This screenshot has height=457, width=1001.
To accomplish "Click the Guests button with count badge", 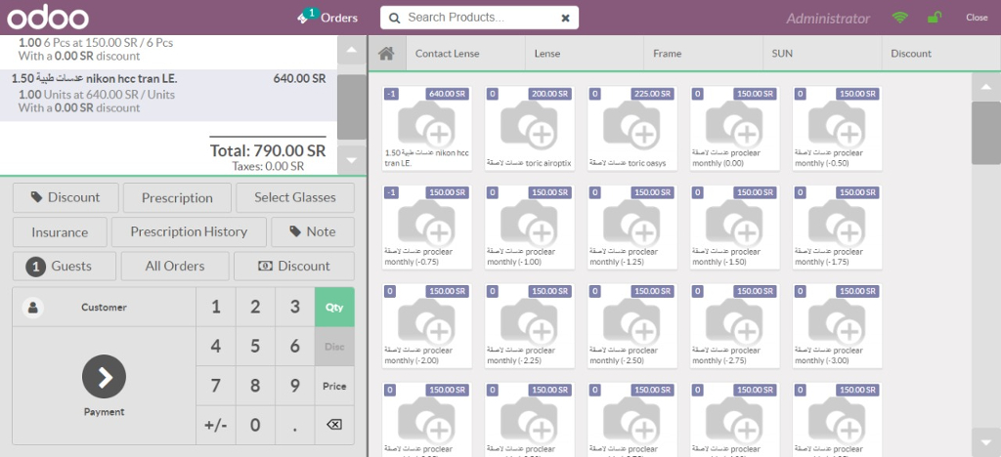I will [x=65, y=266].
